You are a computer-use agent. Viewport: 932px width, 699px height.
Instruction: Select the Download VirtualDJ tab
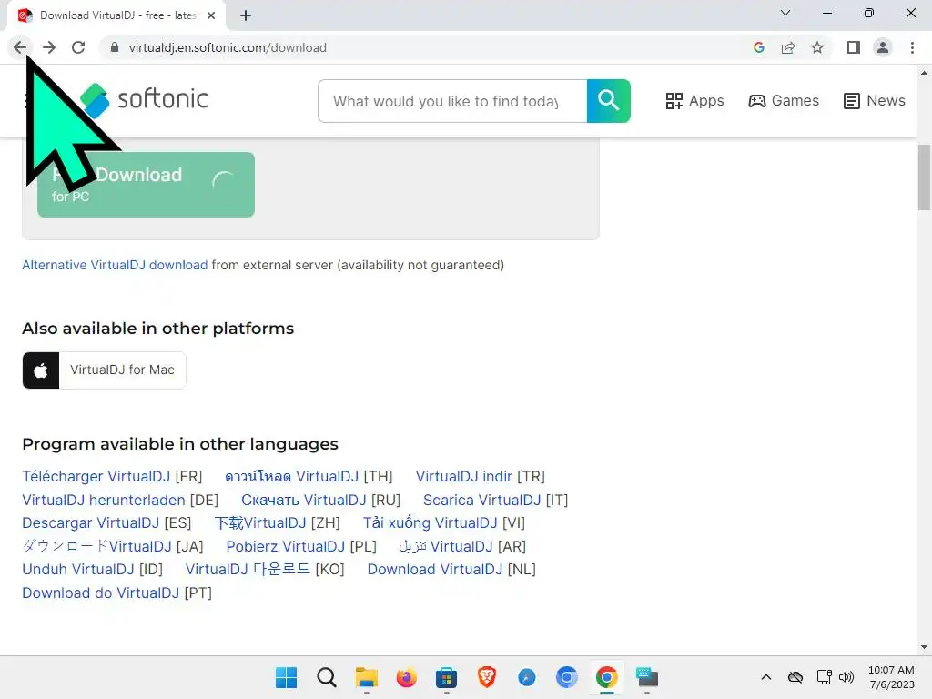116,15
